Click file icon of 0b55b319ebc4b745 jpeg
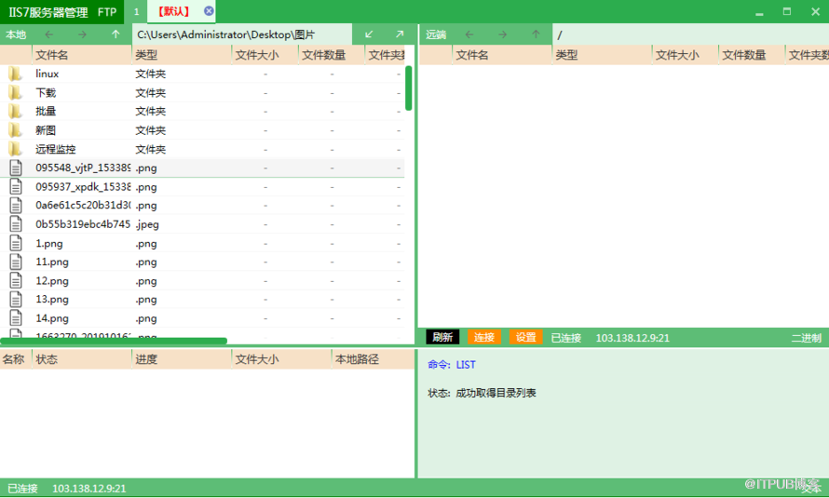This screenshot has width=829, height=498. 16,224
